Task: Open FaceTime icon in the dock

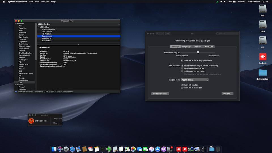Action: pos(145,149)
